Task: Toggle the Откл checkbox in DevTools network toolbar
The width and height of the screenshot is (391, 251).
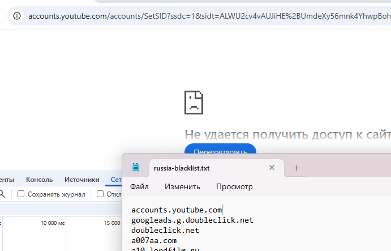Action: pos(100,194)
